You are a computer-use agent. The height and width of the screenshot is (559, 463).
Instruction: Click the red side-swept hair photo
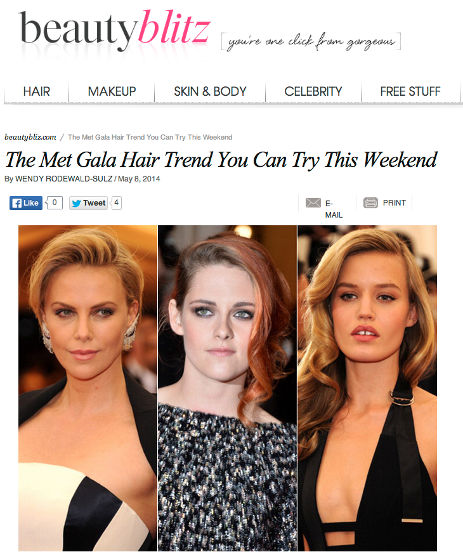[228, 388]
